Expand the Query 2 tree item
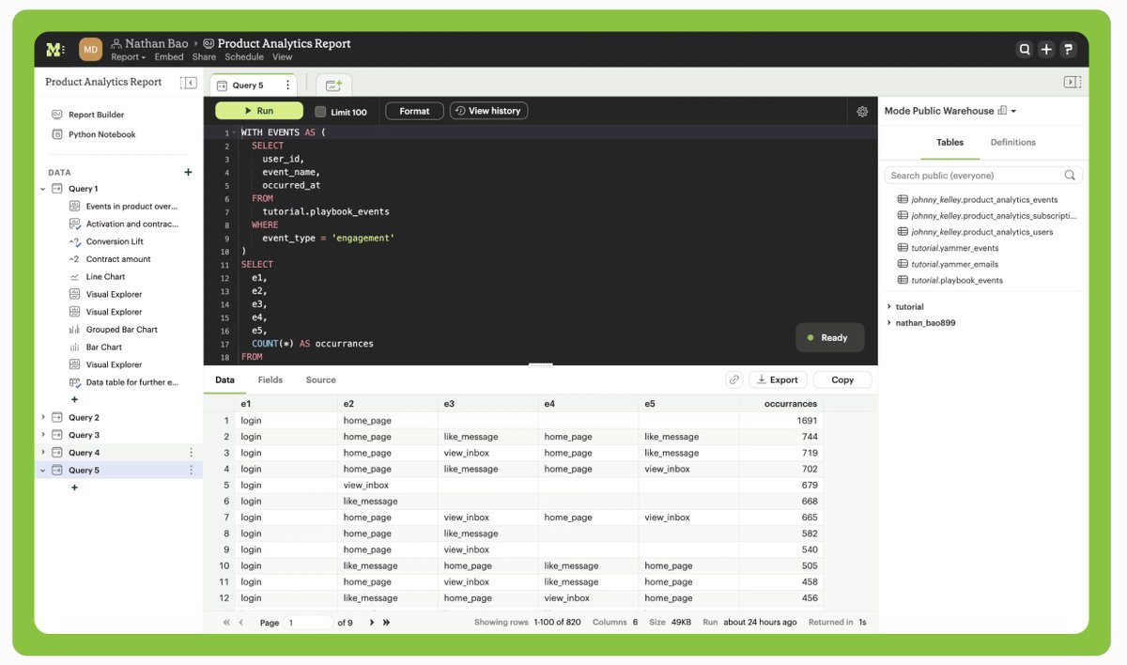 click(42, 416)
